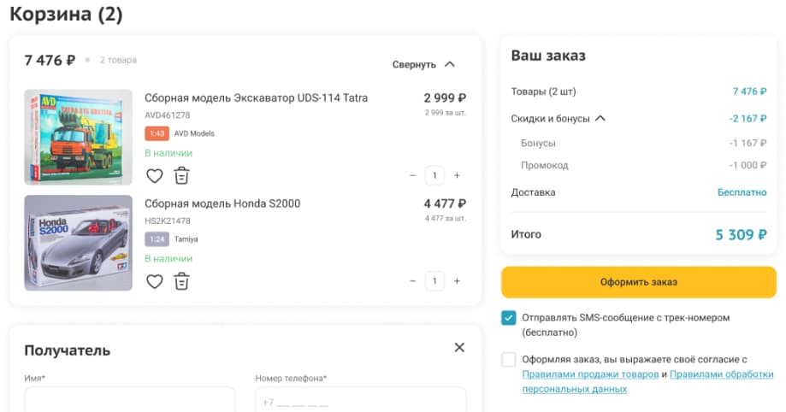786x412 pixels.
Task: Increase quantity of Honda S2000 model
Action: click(x=457, y=281)
